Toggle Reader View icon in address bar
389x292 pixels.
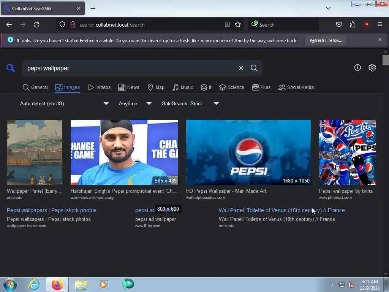(227, 25)
